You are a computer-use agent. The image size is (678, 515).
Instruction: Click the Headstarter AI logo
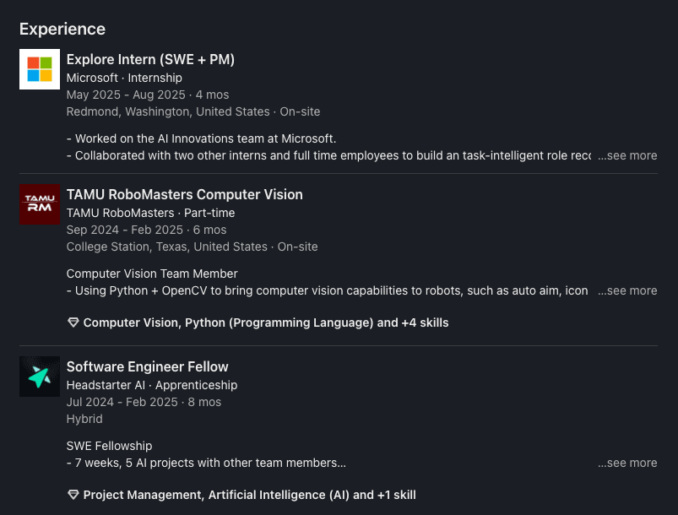[40, 377]
